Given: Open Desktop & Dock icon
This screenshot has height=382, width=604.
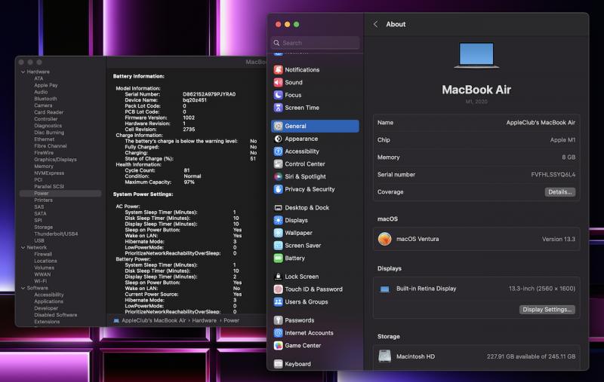Looking at the screenshot, I should click(278, 207).
